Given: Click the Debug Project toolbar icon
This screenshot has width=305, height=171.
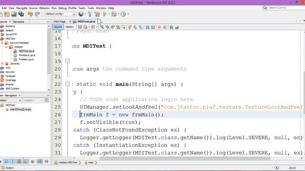Looking at the screenshot, I should click(114, 14).
